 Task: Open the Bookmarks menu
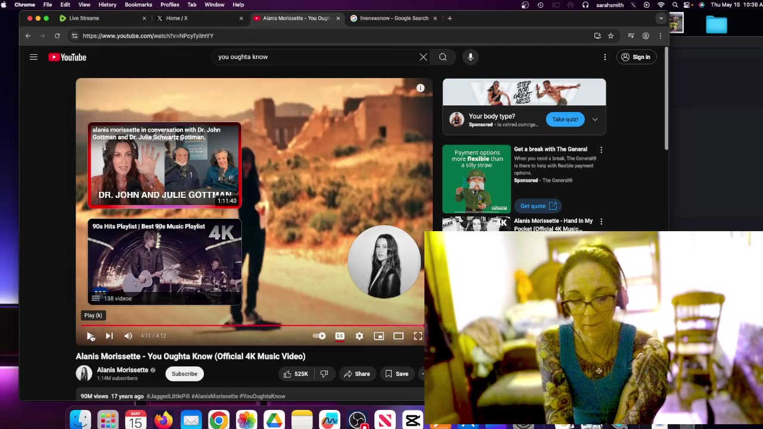138,5
